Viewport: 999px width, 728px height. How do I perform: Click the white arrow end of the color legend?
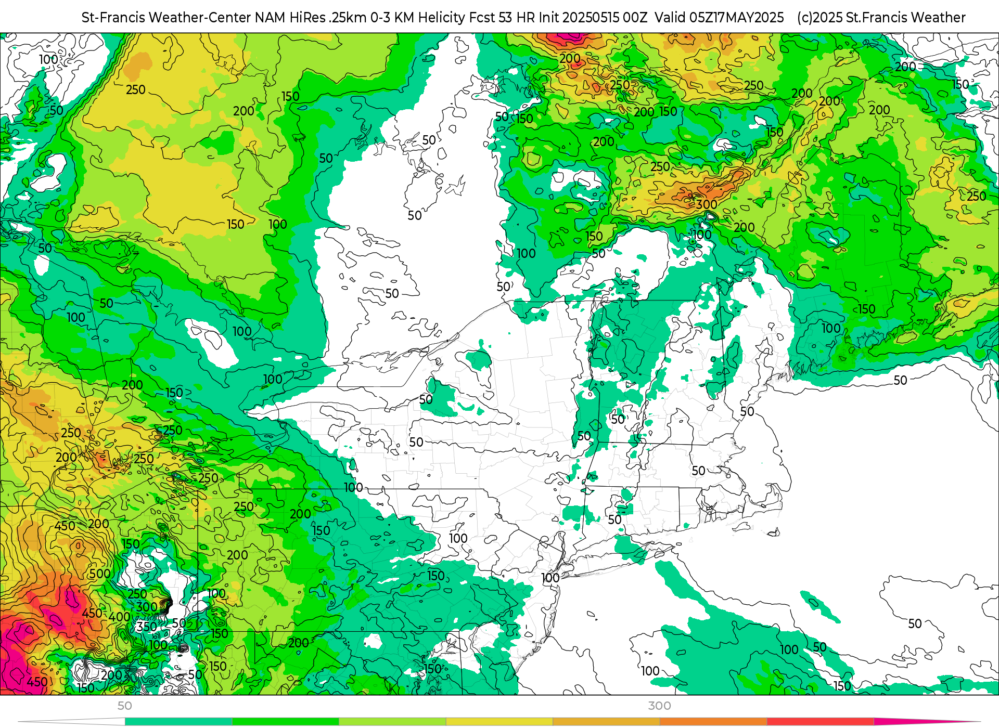72,722
